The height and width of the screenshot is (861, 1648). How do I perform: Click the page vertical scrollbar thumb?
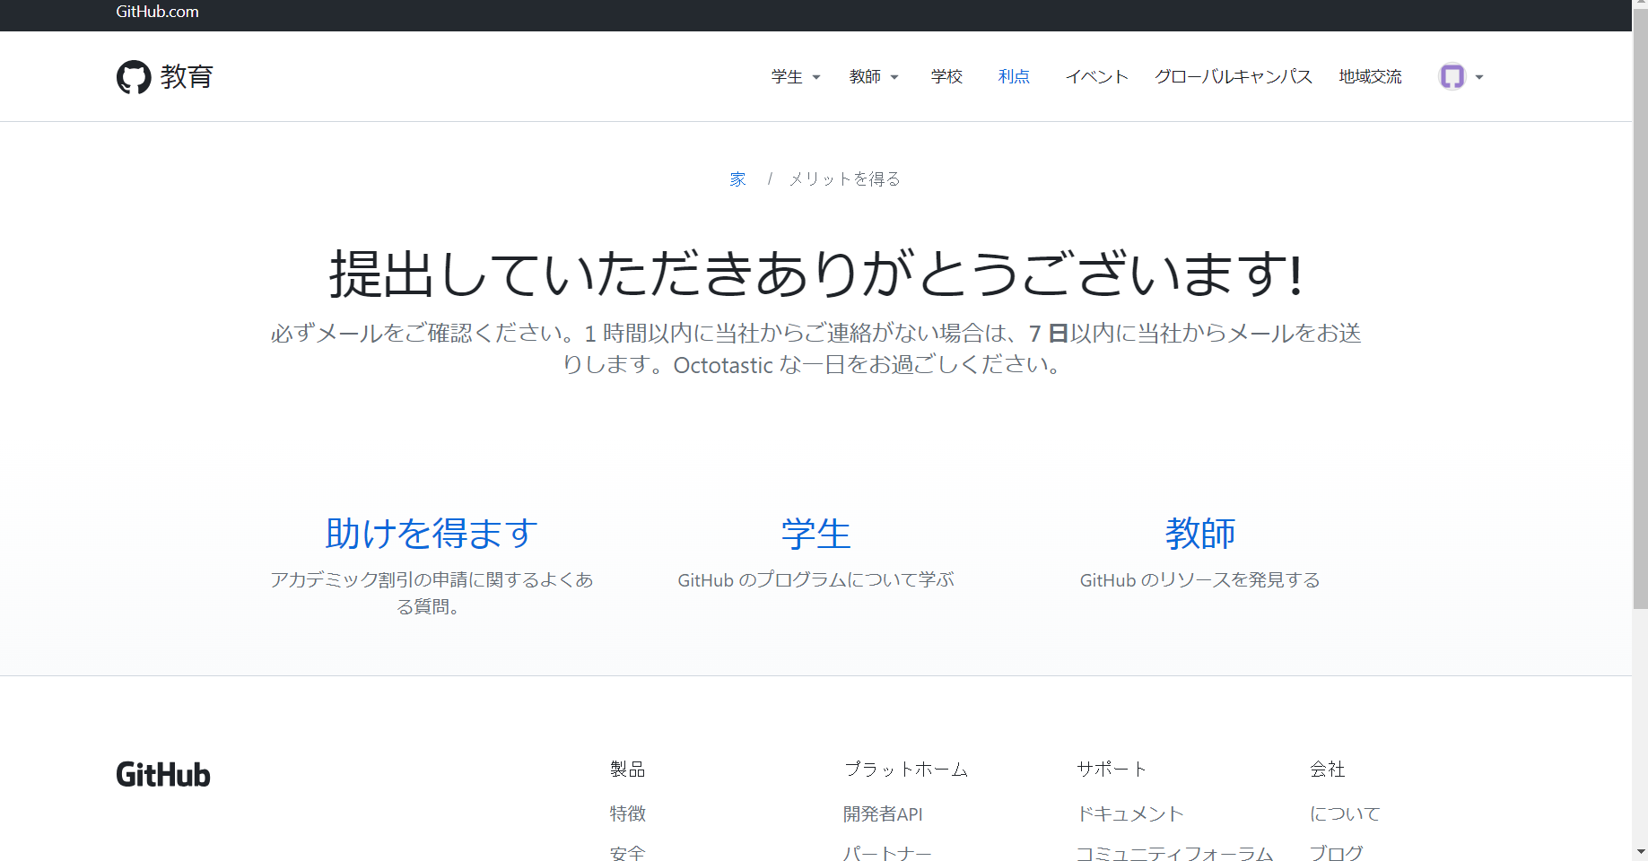(x=1640, y=309)
